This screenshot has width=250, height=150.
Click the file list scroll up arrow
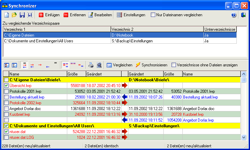[244, 74]
